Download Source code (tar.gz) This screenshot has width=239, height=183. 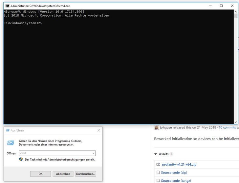(x=176, y=181)
